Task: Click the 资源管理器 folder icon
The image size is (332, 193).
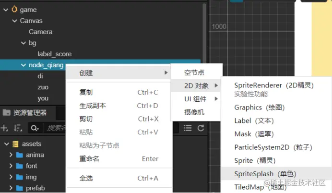Action: [6, 112]
